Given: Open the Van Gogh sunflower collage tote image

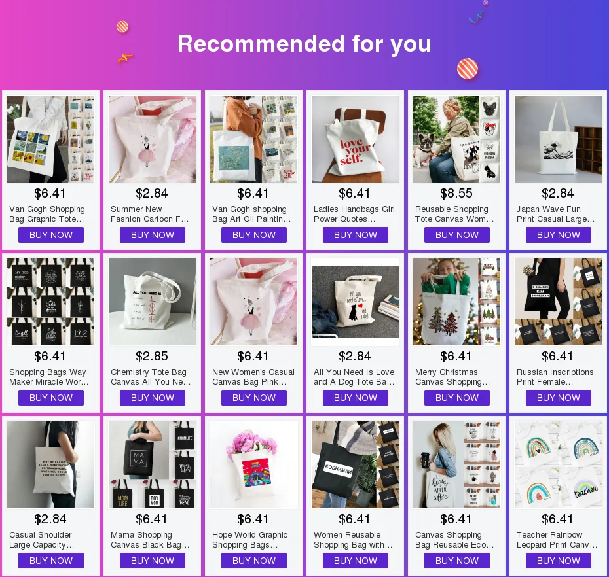Looking at the screenshot, I should 50,139.
